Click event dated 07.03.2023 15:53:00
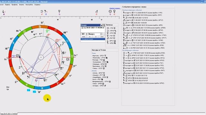 click(143, 83)
